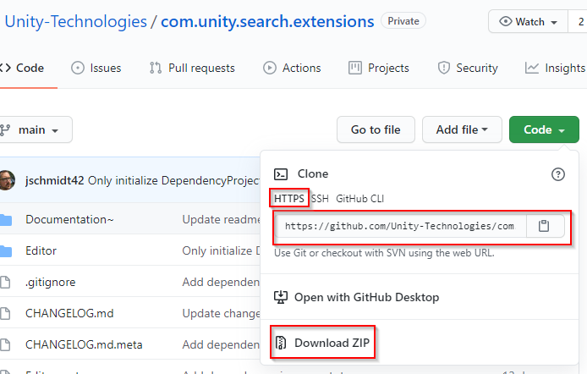Select the GitHub CLI clone option
The image size is (587, 374).
[362, 198]
